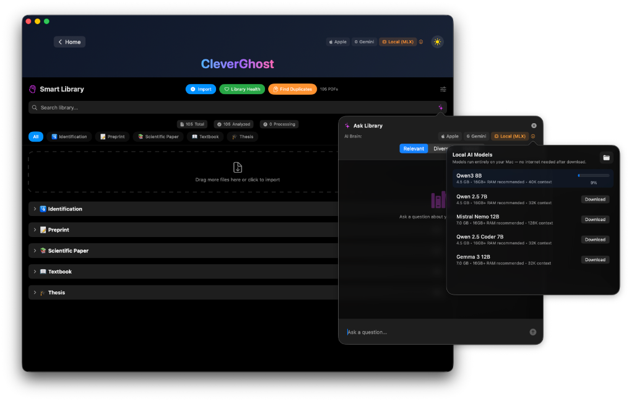The image size is (634, 401).
Task: Filter by Scientific Paper chip
Action: pos(158,137)
